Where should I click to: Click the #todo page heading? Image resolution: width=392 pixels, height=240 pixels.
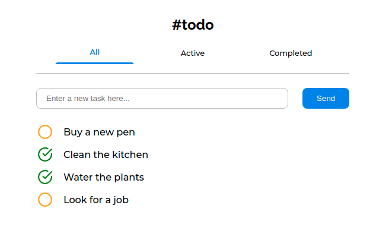click(193, 25)
